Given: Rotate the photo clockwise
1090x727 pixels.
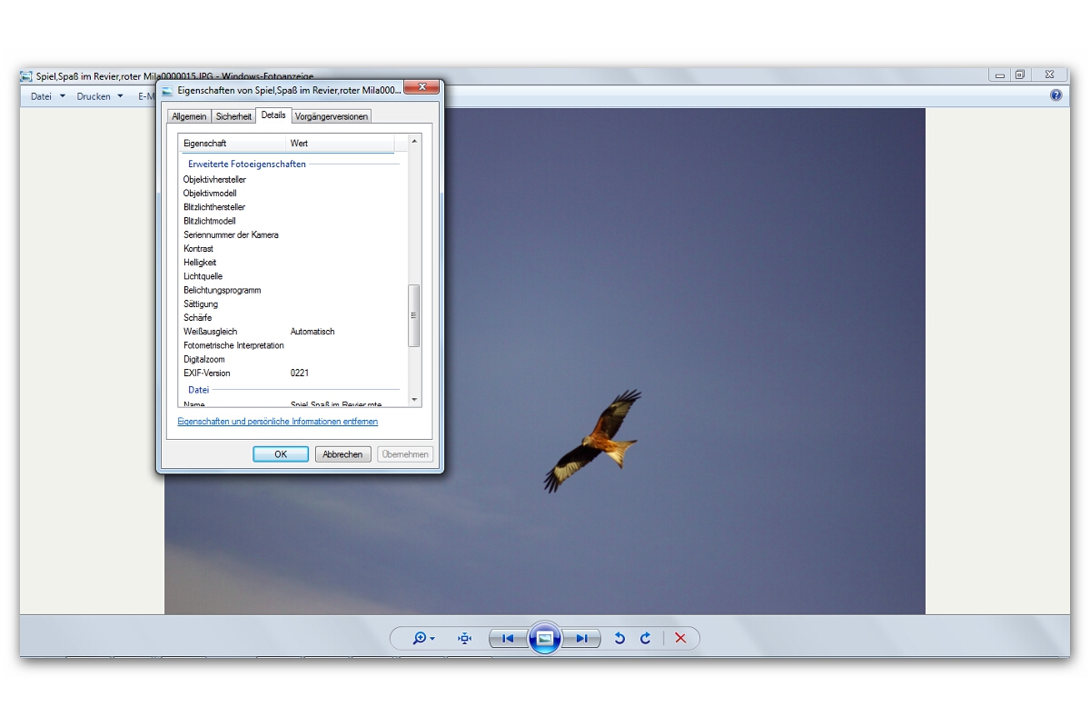Looking at the screenshot, I should click(646, 638).
